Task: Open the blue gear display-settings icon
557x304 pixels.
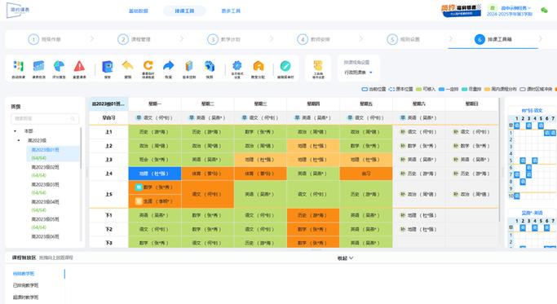Action: (x=237, y=66)
